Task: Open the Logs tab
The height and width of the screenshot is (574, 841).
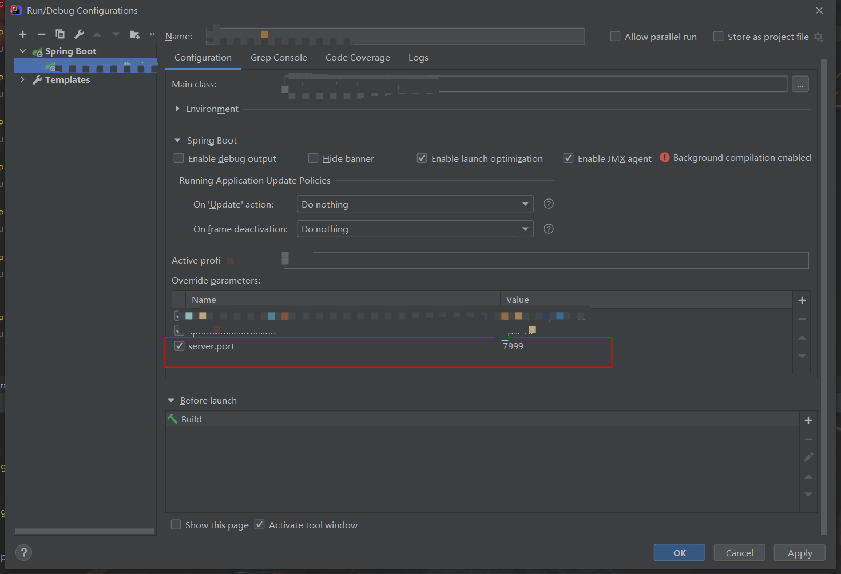Action: 418,57
